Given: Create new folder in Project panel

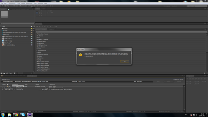Looking at the screenshot, I should [4, 73].
